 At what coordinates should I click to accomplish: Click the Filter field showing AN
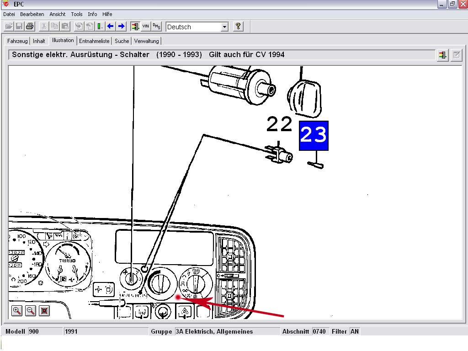[x=355, y=331]
